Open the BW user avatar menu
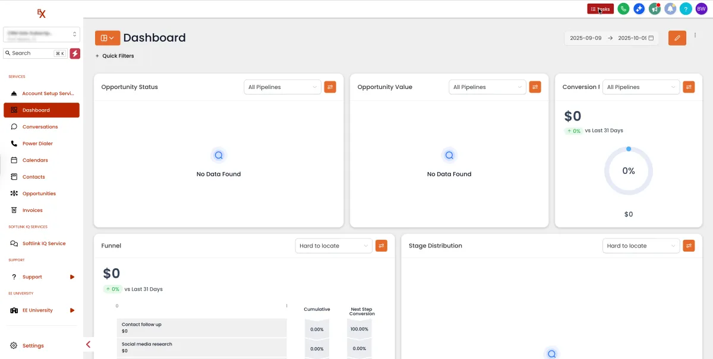Viewport: 713px width, 359px height. click(x=701, y=9)
